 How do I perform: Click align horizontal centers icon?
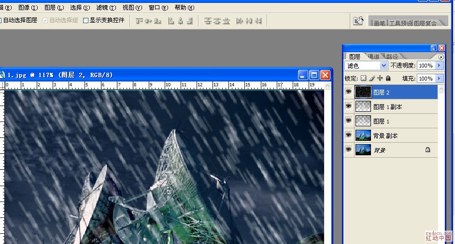[181, 21]
